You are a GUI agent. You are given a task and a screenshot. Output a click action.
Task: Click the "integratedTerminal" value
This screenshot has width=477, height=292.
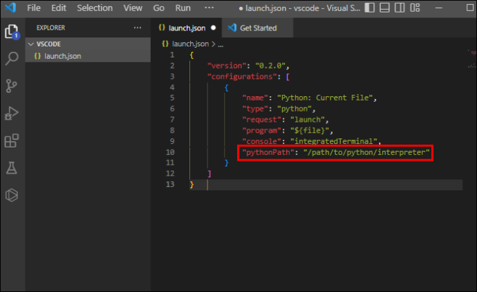coord(333,141)
